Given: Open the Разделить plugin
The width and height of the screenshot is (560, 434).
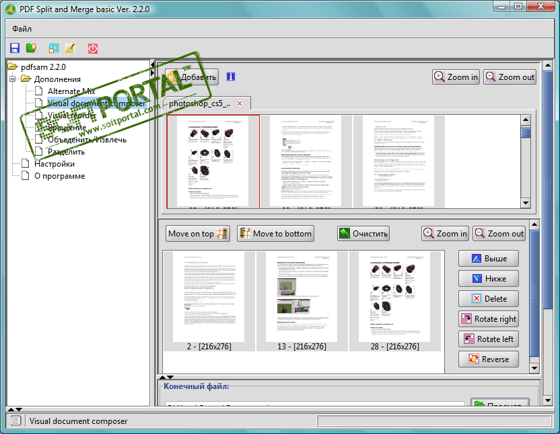Looking at the screenshot, I should pos(66,152).
